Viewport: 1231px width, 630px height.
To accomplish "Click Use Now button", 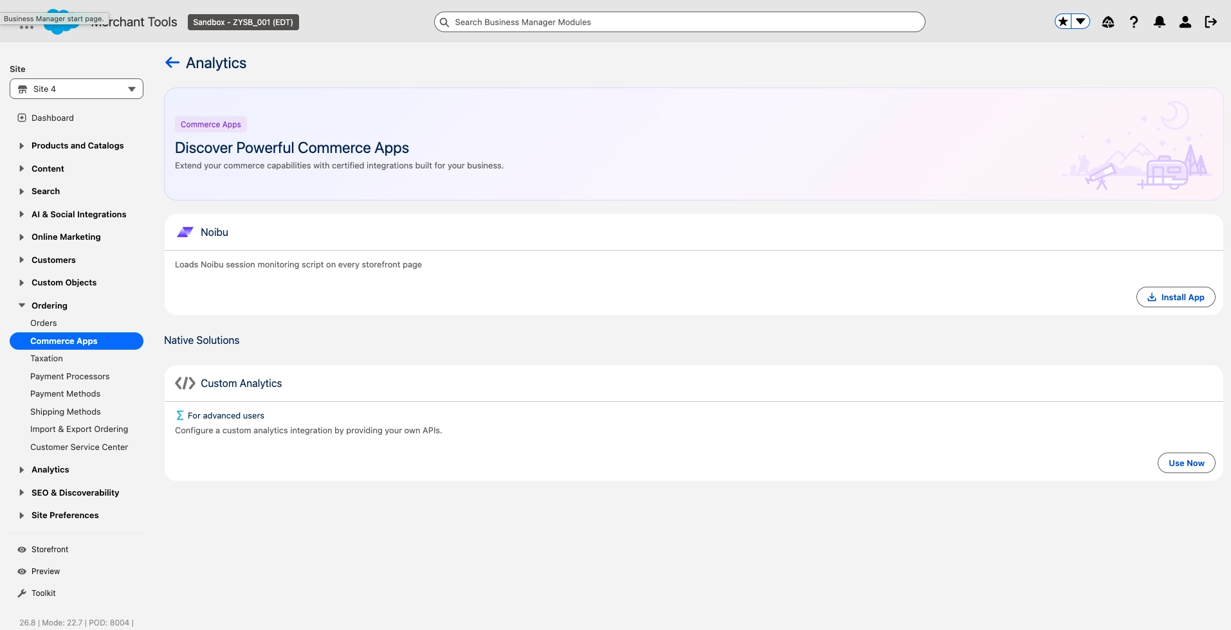I will (x=1187, y=463).
